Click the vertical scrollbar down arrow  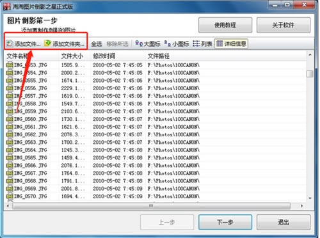(310, 198)
